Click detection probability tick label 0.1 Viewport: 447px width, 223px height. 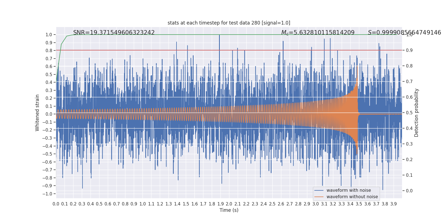tap(409, 175)
